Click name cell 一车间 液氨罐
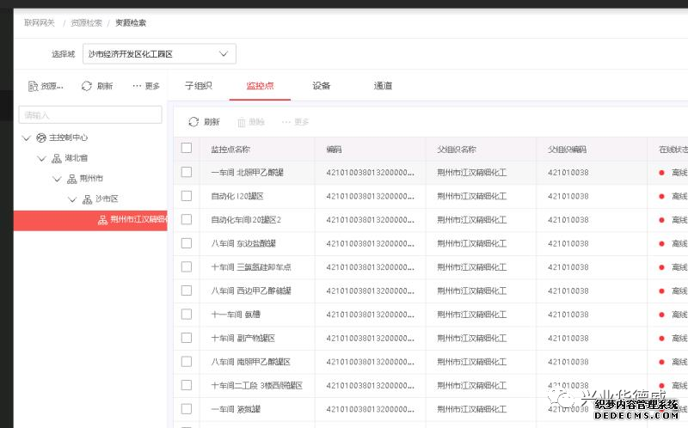This screenshot has height=428, width=688. [236, 409]
